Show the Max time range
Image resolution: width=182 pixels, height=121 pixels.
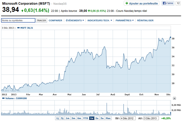[108, 118]
